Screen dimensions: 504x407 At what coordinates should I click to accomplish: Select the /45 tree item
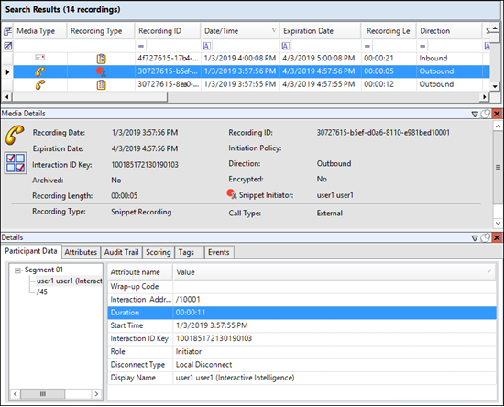42,291
